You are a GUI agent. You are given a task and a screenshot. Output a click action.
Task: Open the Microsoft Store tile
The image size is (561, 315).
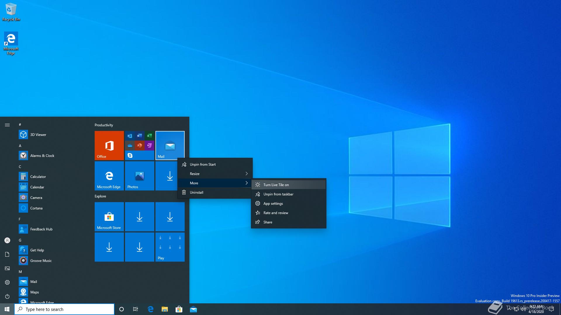(x=109, y=217)
